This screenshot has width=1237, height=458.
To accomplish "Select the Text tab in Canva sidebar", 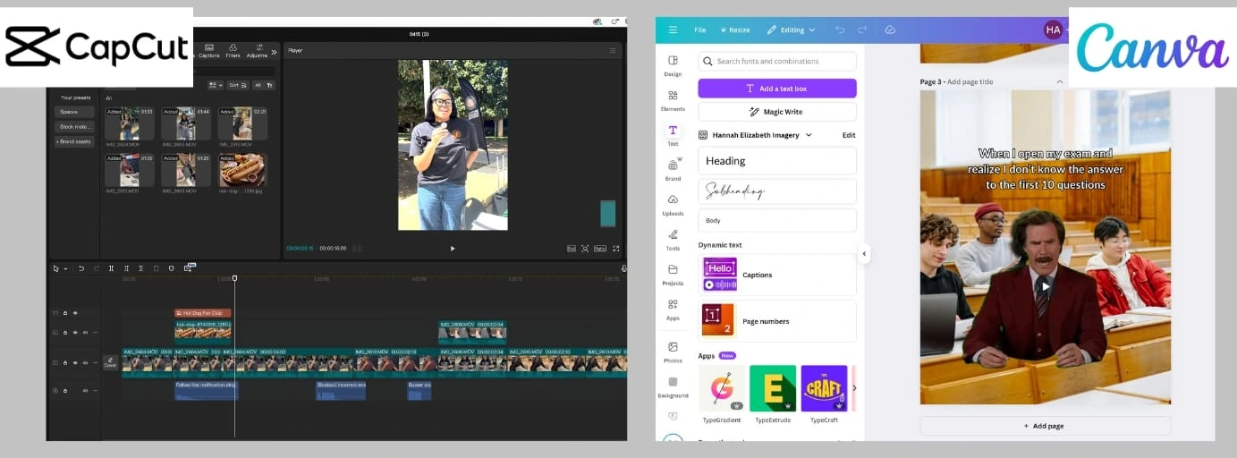I will [673, 135].
